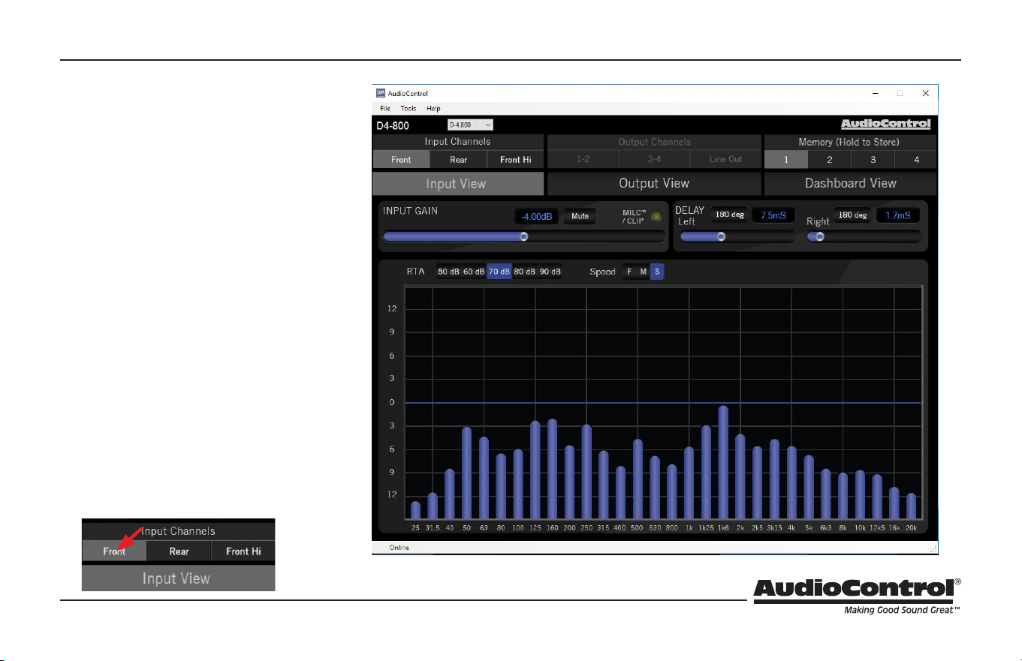
Task: Click the Left delay slider handle
Action: click(721, 236)
